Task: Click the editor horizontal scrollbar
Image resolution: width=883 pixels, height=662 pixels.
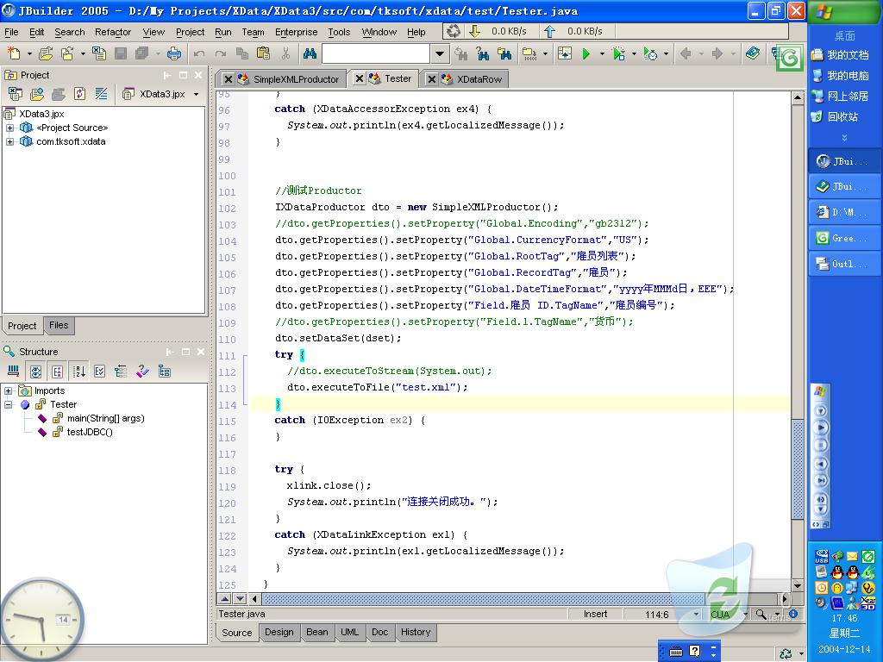Action: point(483,599)
